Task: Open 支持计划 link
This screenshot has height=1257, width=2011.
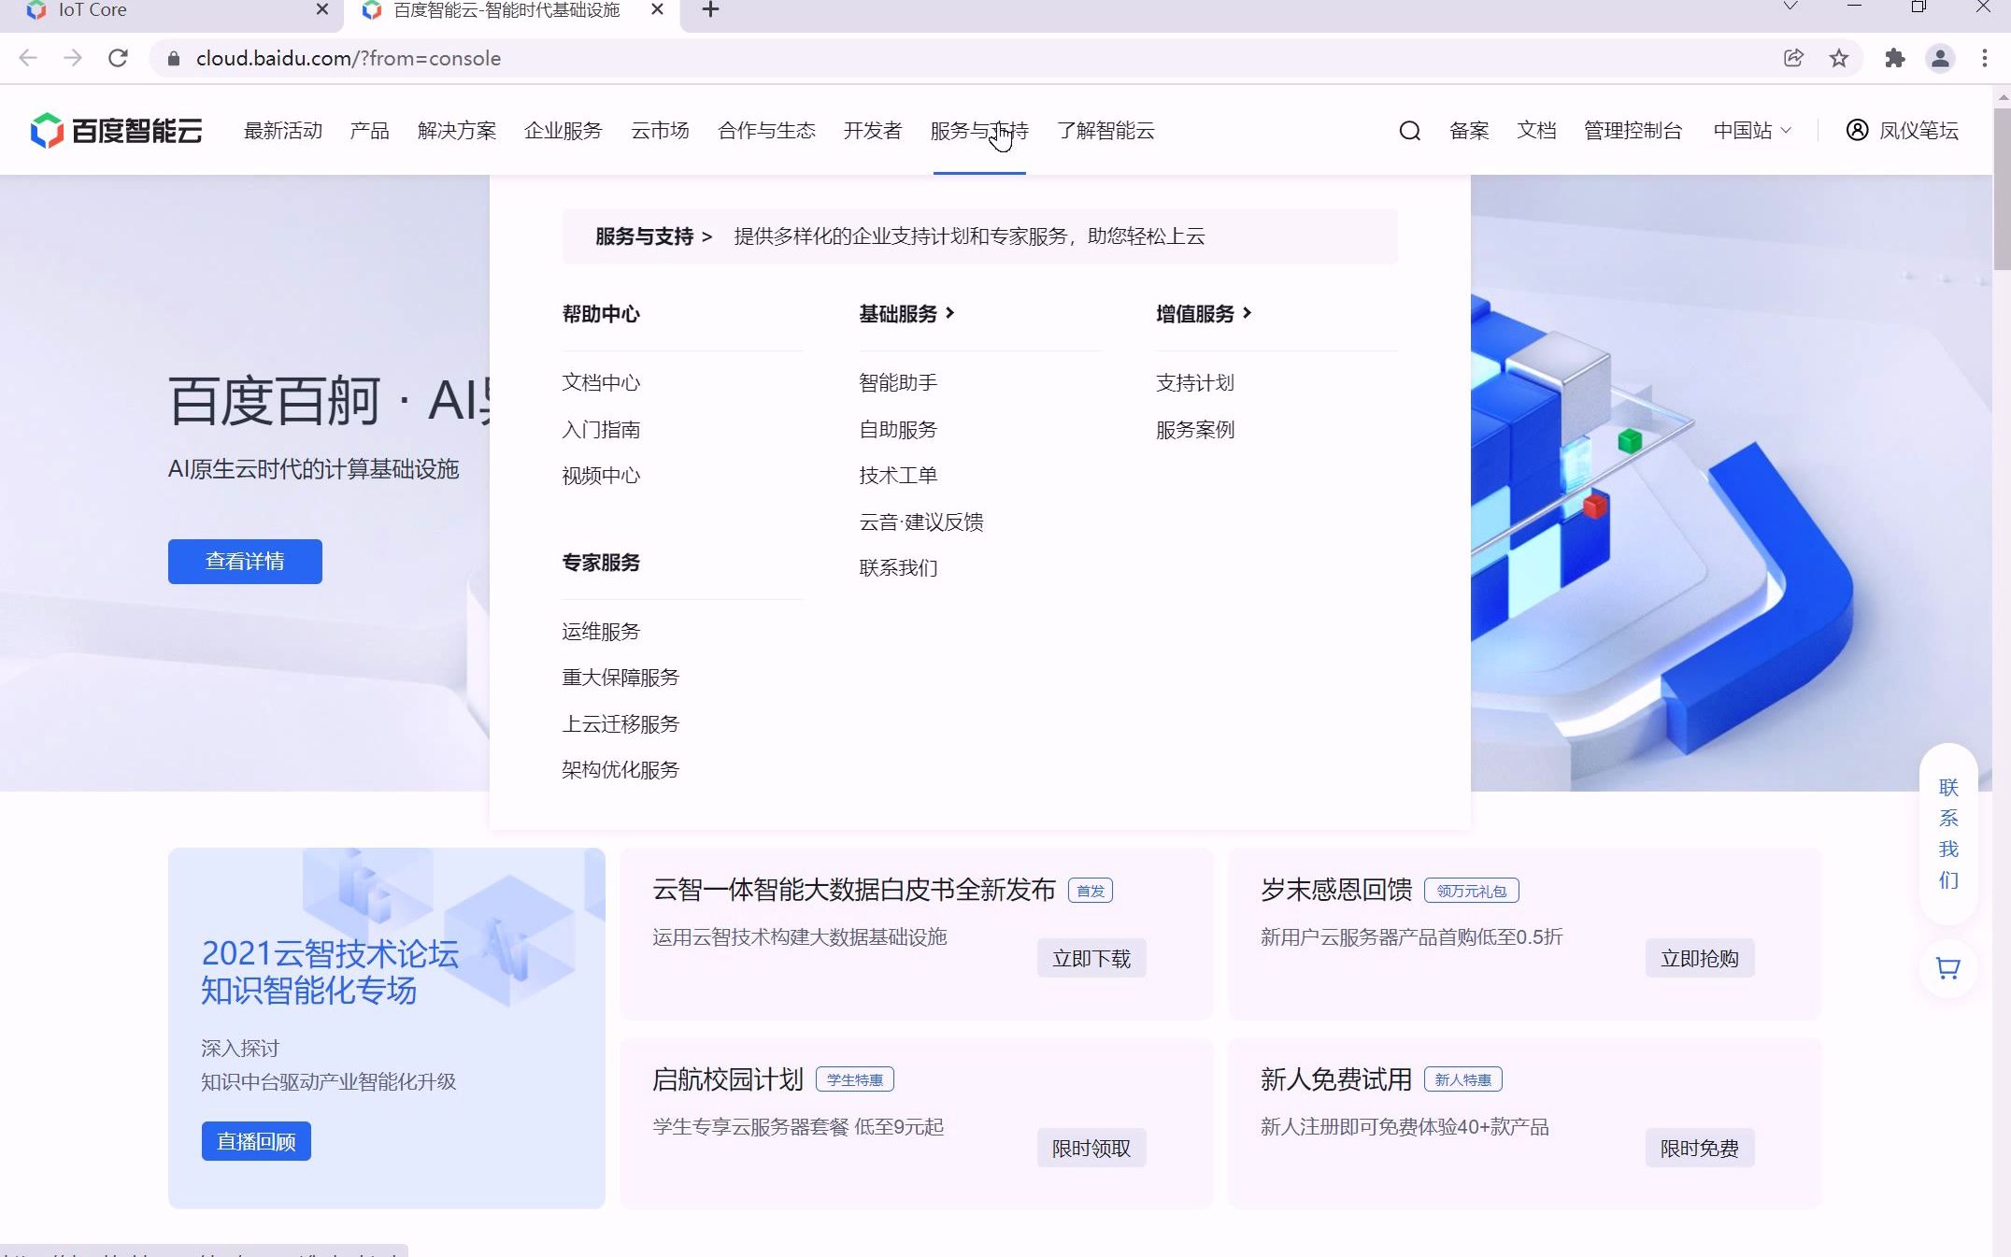Action: pos(1195,383)
